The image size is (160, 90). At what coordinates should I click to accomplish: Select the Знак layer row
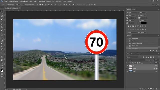point(143,66)
